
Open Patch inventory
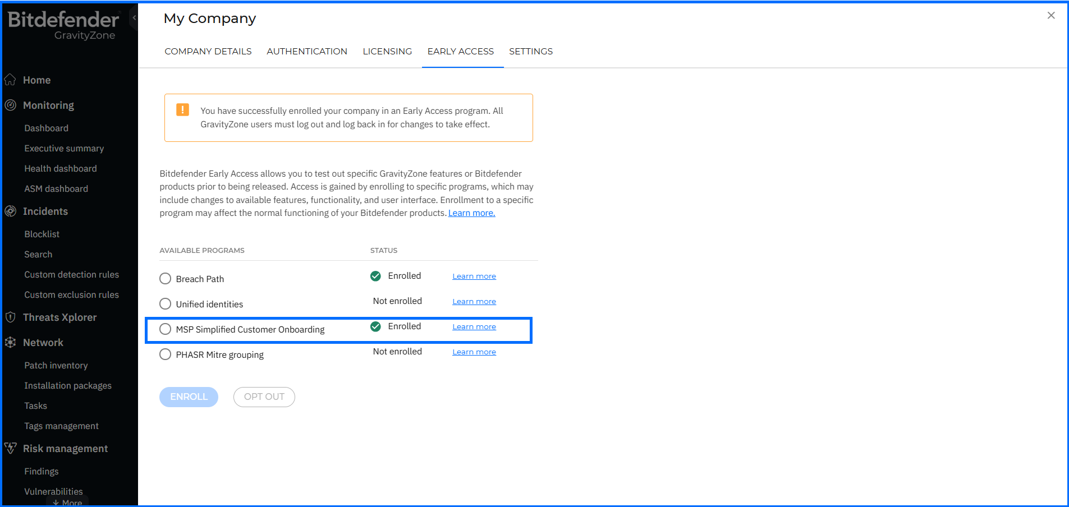56,366
